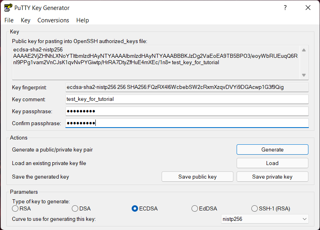Click the 'Key comment:' label
Viewport: 320px width, 230px height.
pos(29,99)
